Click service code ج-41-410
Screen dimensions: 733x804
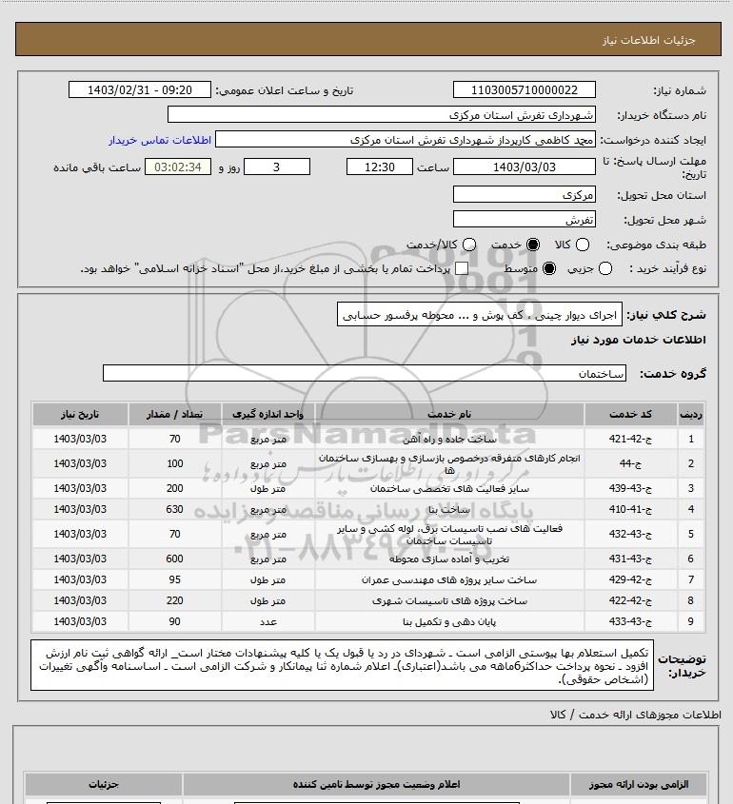click(630, 509)
